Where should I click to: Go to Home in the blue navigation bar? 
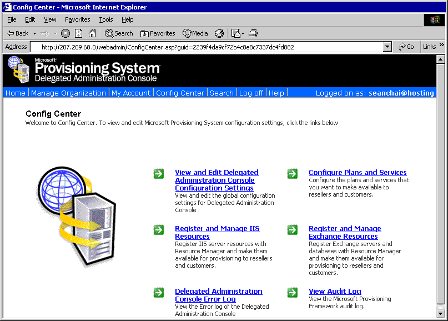click(x=16, y=93)
